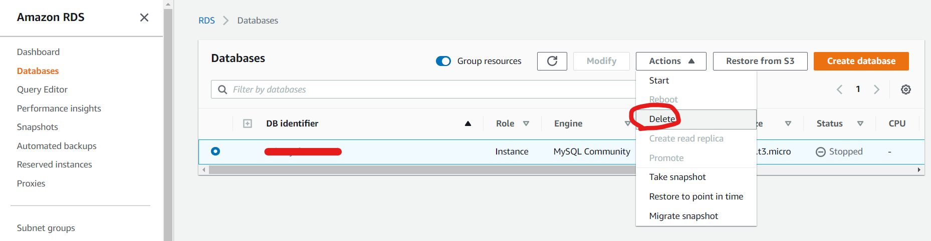Open Performance insights in sidebar
931x241 pixels.
[59, 108]
